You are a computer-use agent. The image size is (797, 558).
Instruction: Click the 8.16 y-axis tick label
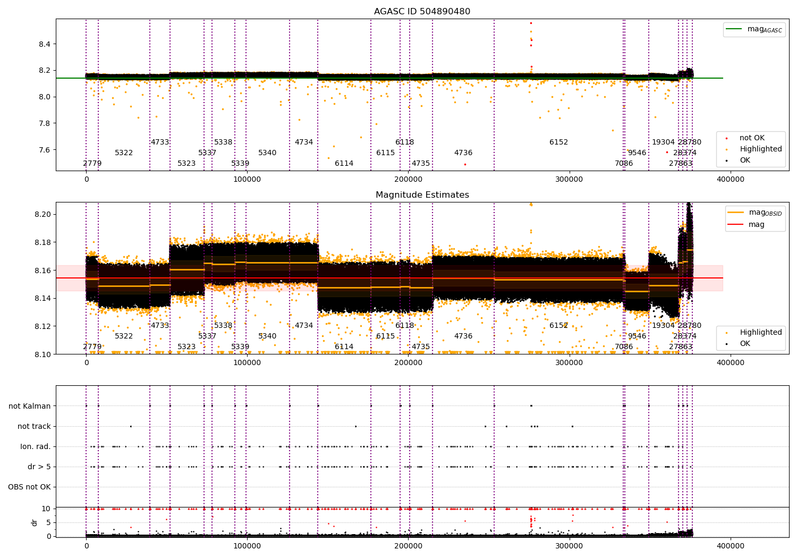43,271
